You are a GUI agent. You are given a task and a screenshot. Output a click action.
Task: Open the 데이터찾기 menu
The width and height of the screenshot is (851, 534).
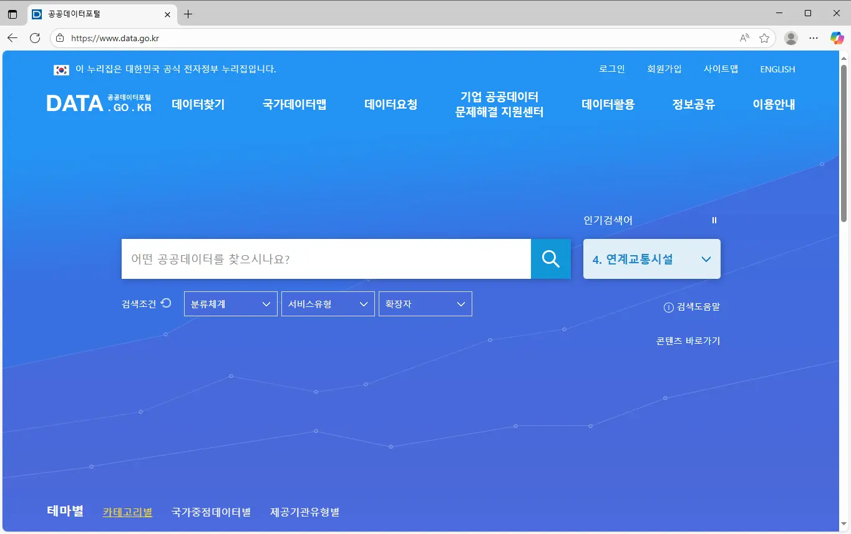(198, 104)
